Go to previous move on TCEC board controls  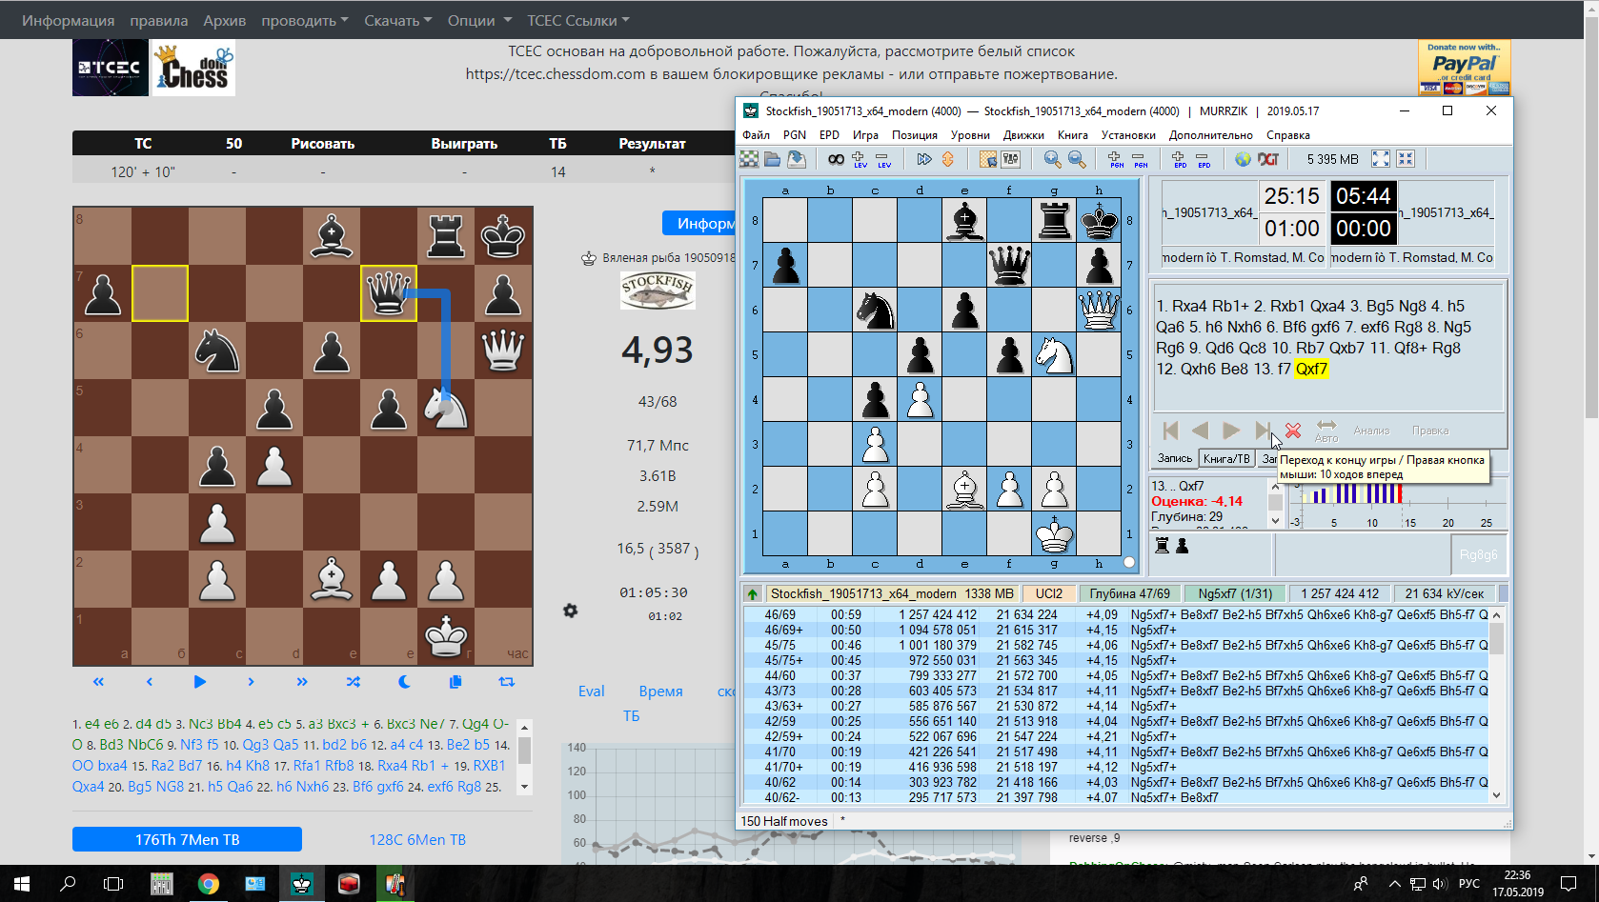coord(149,682)
